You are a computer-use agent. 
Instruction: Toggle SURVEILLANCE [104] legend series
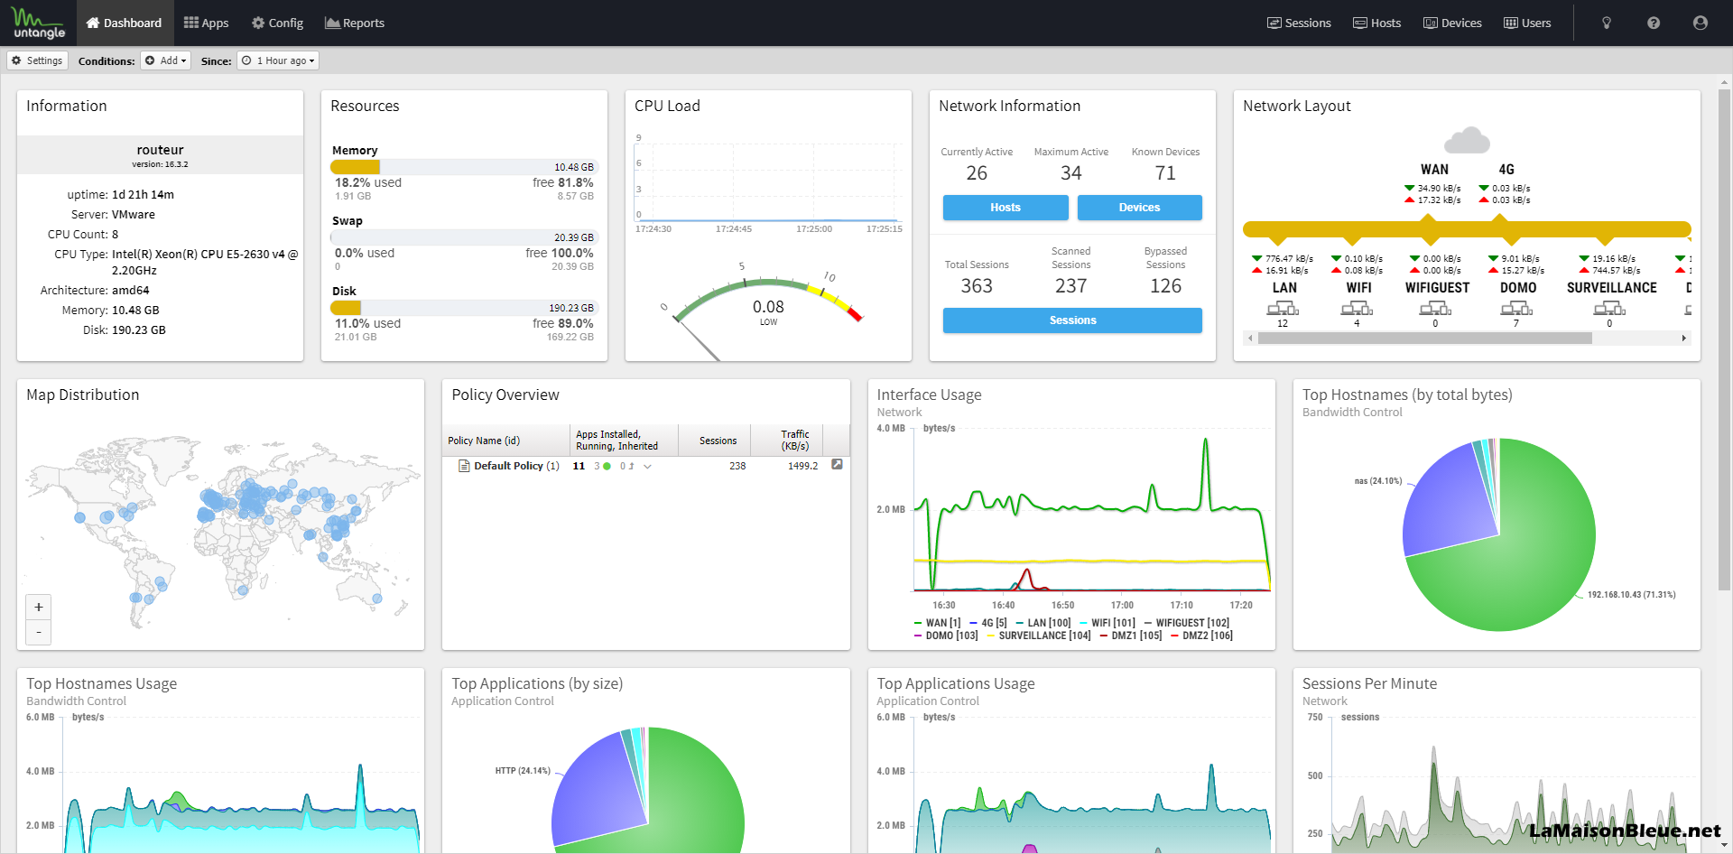coord(1039,636)
